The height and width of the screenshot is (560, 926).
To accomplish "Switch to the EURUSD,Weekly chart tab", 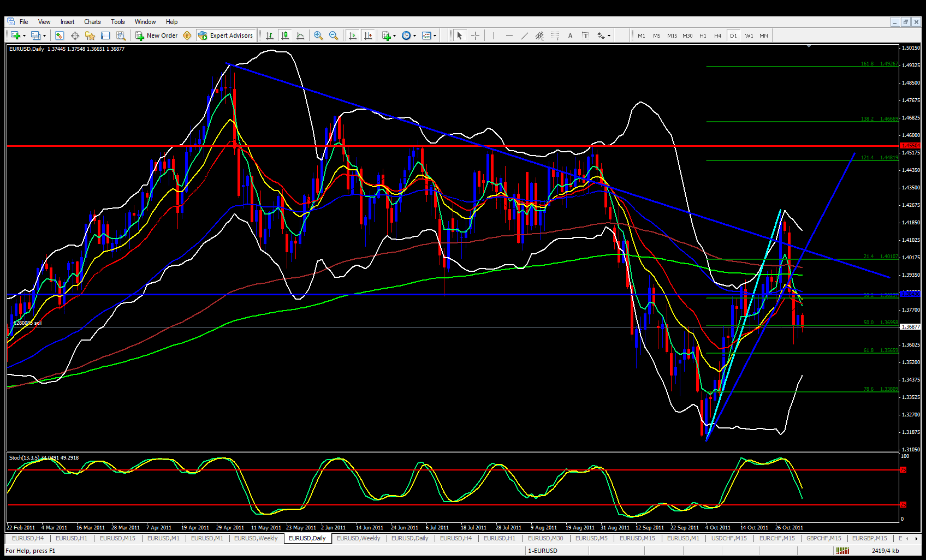I will pos(256,538).
